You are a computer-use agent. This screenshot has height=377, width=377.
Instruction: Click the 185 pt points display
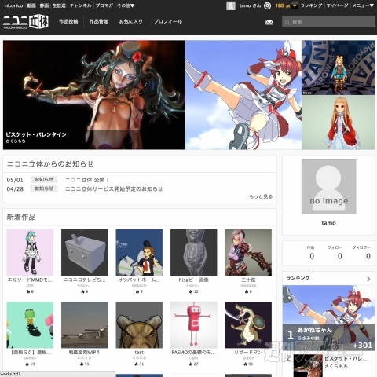click(283, 5)
